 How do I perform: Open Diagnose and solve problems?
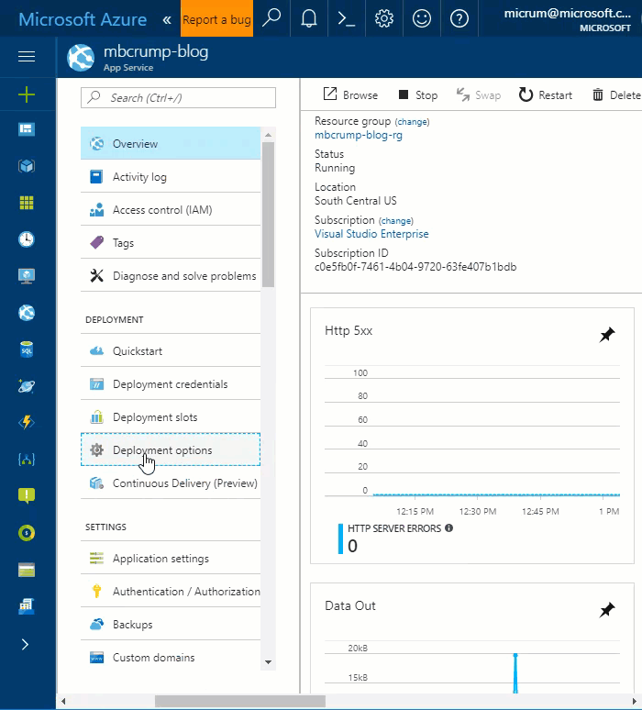tap(171, 276)
